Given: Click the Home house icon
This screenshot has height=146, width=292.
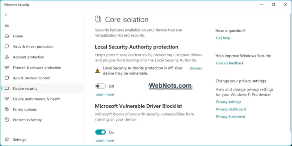Looking at the screenshot, I should pos(7,36).
